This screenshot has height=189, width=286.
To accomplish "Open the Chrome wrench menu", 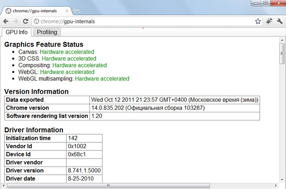I will [x=280, y=21].
